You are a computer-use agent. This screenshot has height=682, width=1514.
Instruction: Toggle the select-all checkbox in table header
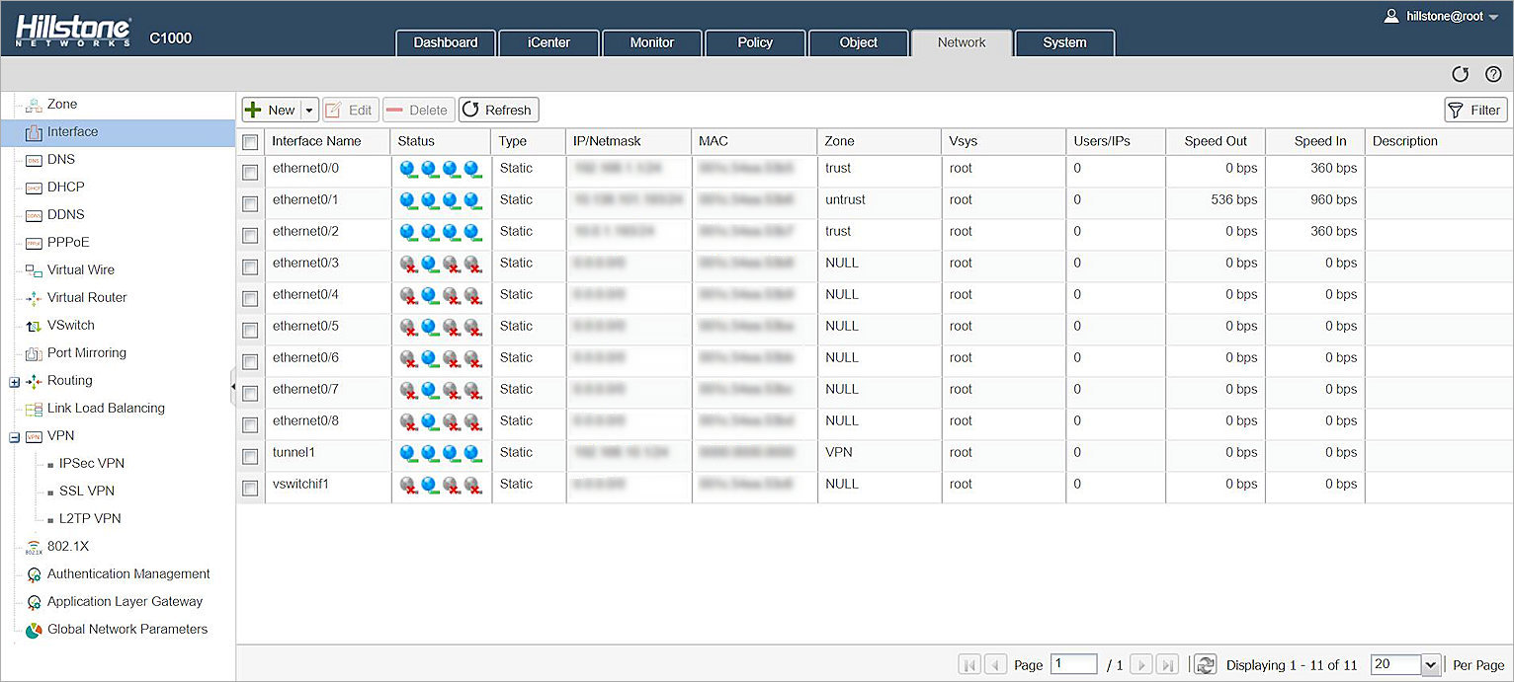(x=250, y=142)
